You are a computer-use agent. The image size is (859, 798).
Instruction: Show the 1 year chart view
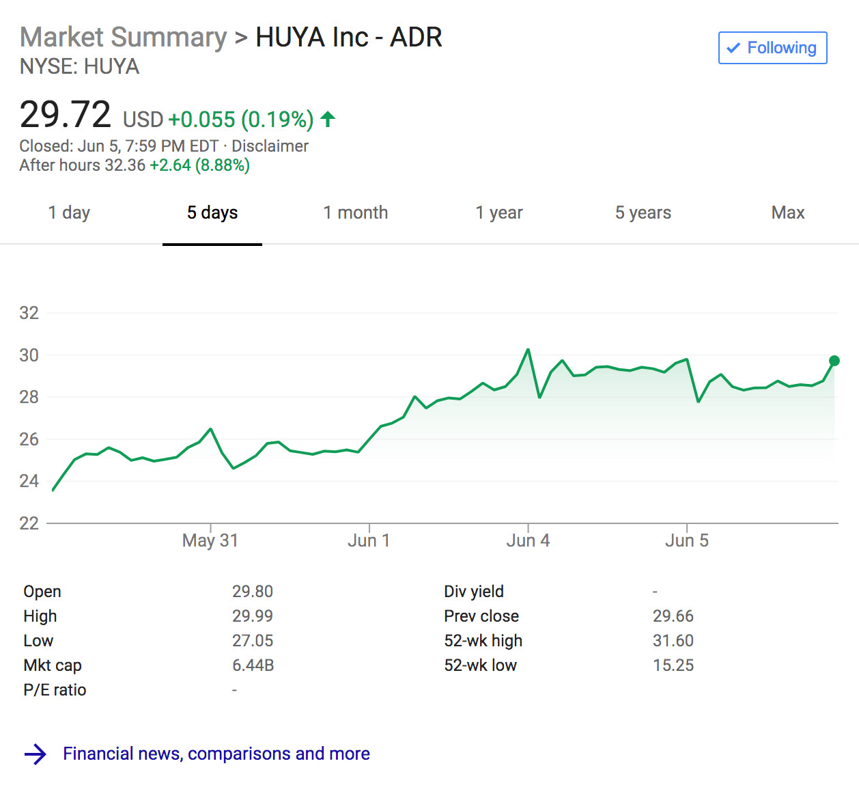click(499, 212)
